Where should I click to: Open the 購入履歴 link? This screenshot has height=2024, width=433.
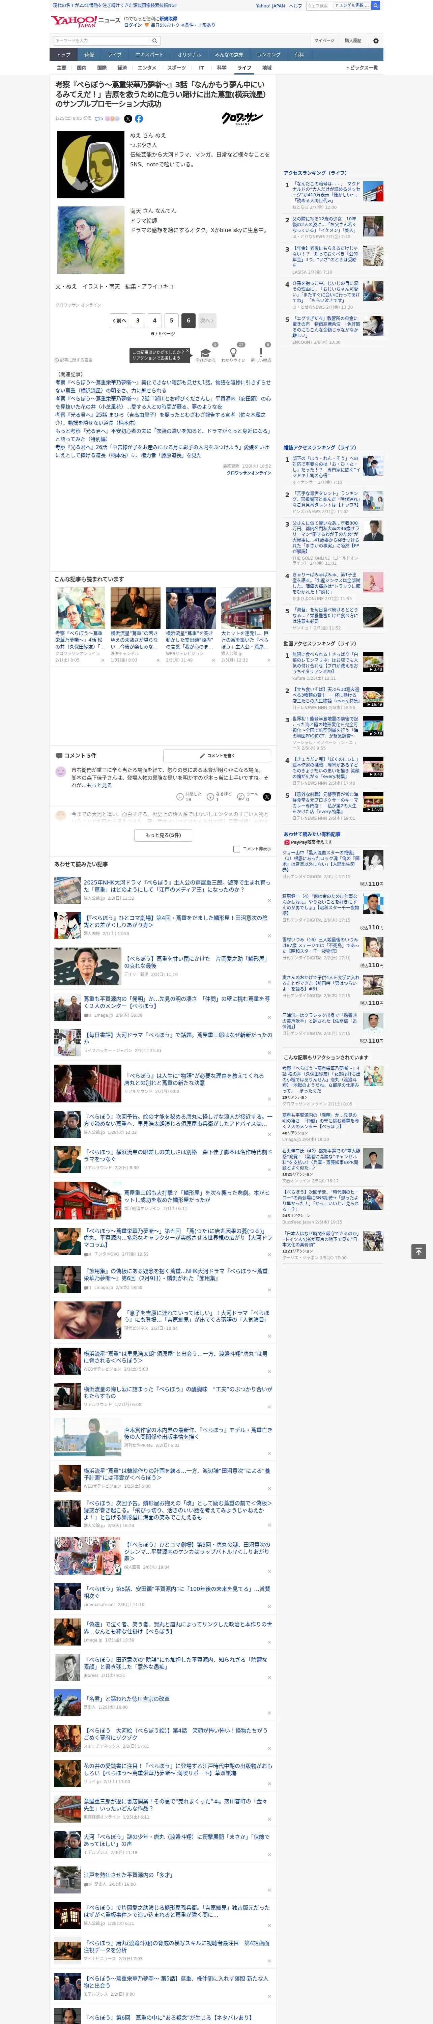pyautogui.click(x=353, y=41)
